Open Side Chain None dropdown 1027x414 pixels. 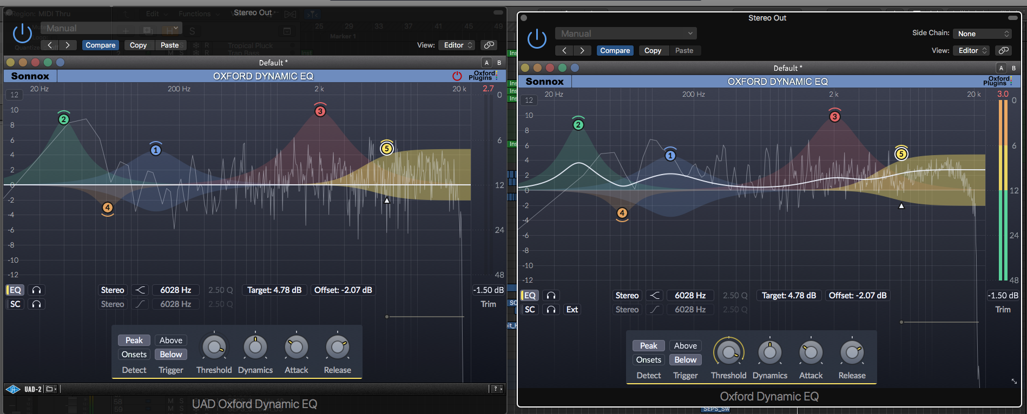pyautogui.click(x=983, y=34)
